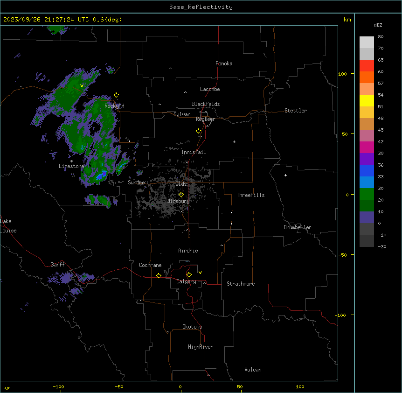This screenshot has width=402, height=393.
Task: Click the dBZ legend heading
Action: 378,25
